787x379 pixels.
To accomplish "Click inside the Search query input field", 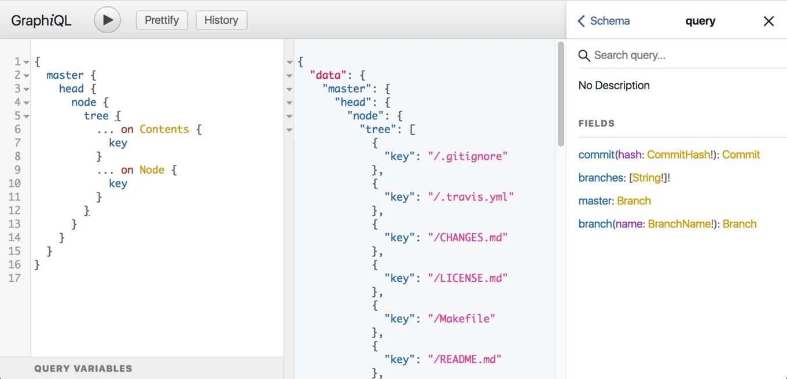I will tap(637, 55).
